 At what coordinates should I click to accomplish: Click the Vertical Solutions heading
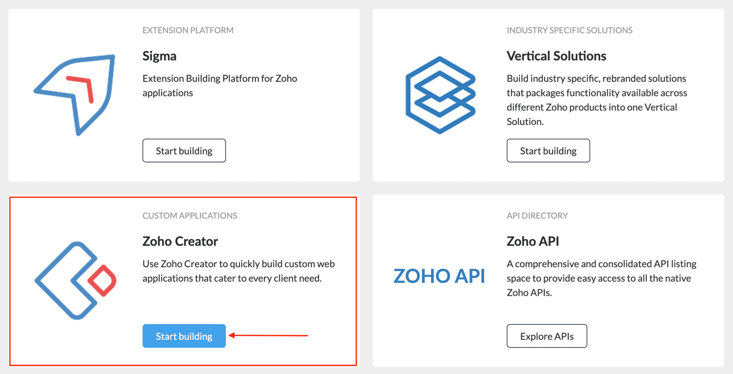pos(556,56)
